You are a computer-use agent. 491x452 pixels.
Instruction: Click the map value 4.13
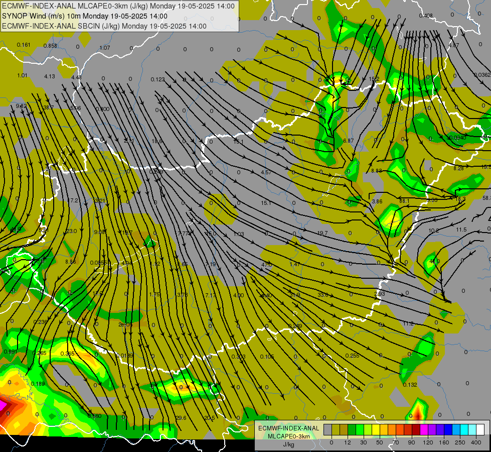click(50, 76)
